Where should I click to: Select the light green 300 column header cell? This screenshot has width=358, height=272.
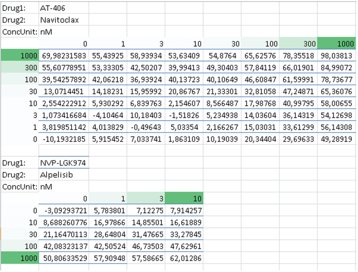298,44
